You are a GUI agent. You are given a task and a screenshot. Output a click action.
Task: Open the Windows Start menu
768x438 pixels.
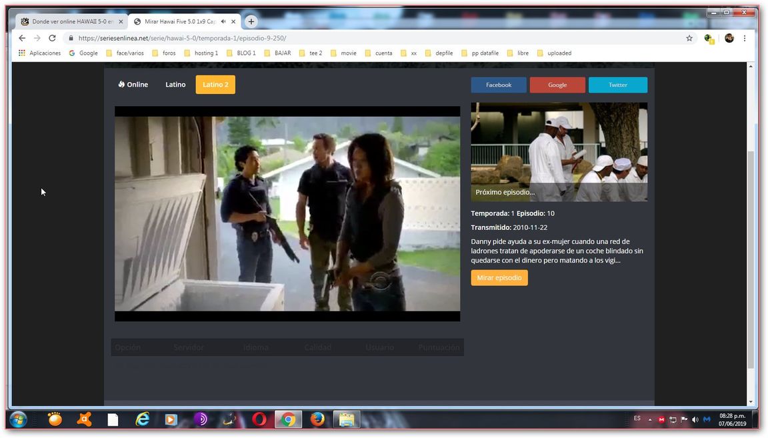18,420
